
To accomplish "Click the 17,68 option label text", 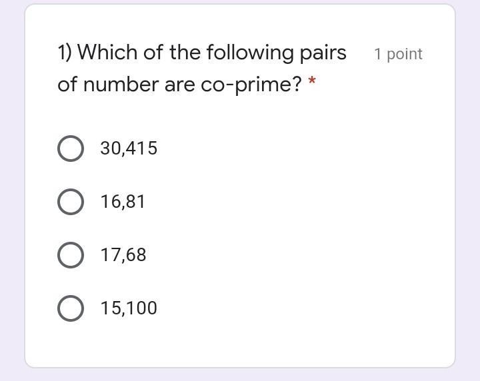I will (x=123, y=255).
